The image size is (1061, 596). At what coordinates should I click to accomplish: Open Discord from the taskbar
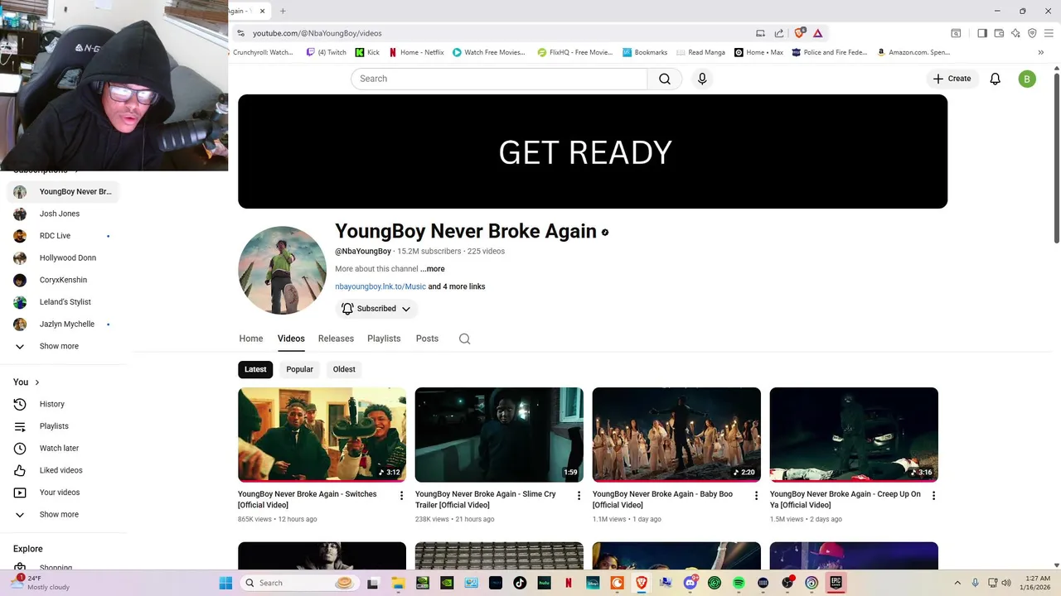690,583
